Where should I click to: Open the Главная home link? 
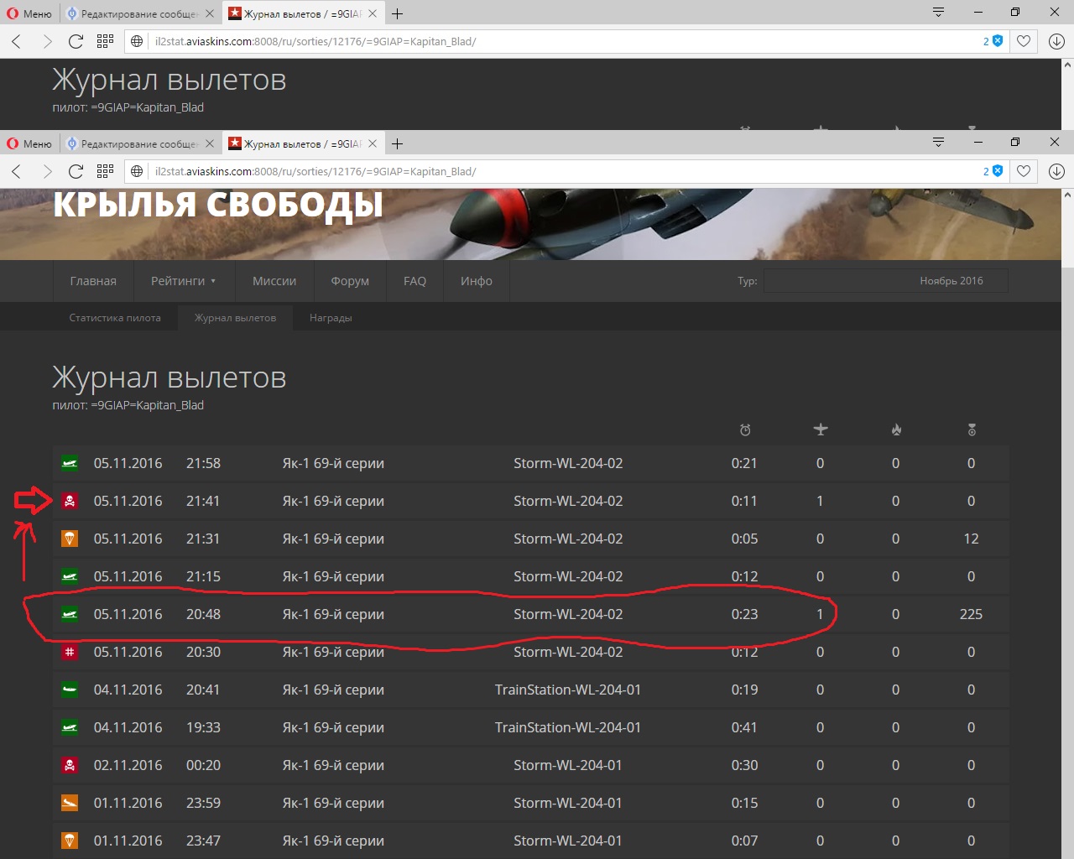click(x=93, y=281)
